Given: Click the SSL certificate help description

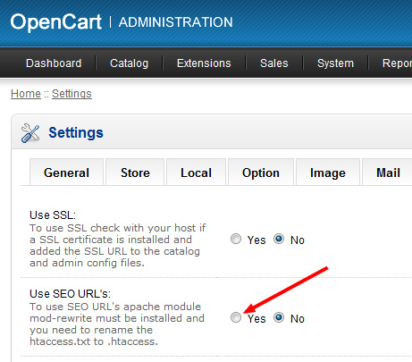Looking at the screenshot, I should click(x=117, y=245).
